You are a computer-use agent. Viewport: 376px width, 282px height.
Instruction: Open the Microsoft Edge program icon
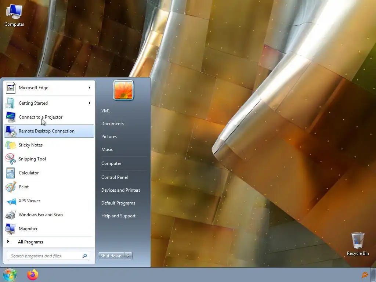(11, 88)
